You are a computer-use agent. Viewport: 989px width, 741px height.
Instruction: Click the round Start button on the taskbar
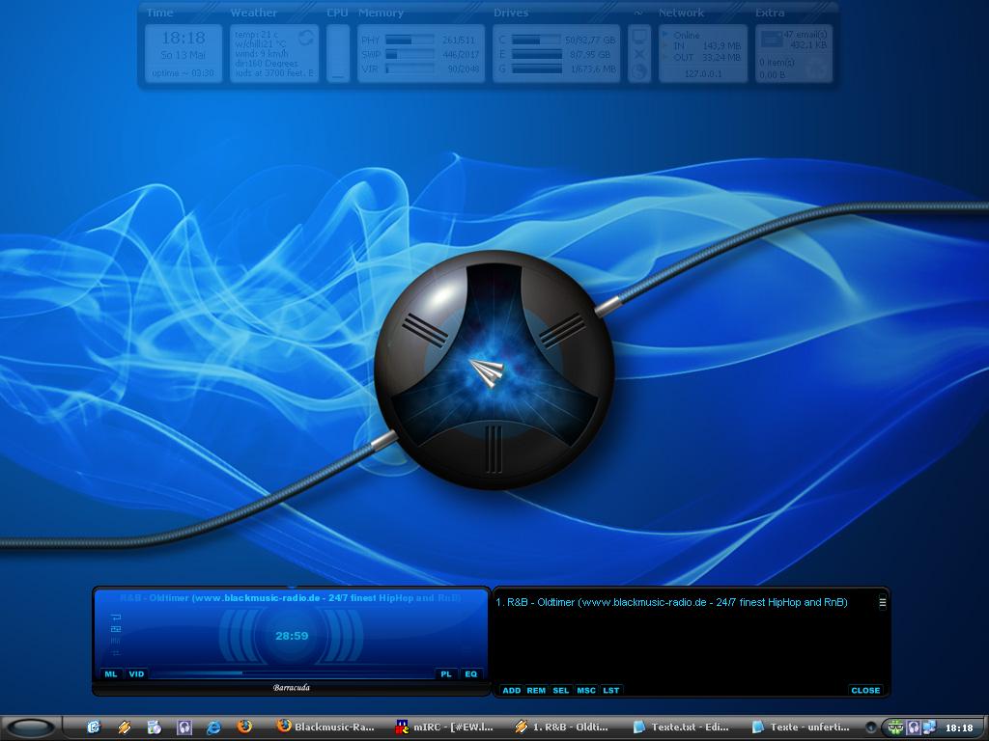click(x=30, y=727)
